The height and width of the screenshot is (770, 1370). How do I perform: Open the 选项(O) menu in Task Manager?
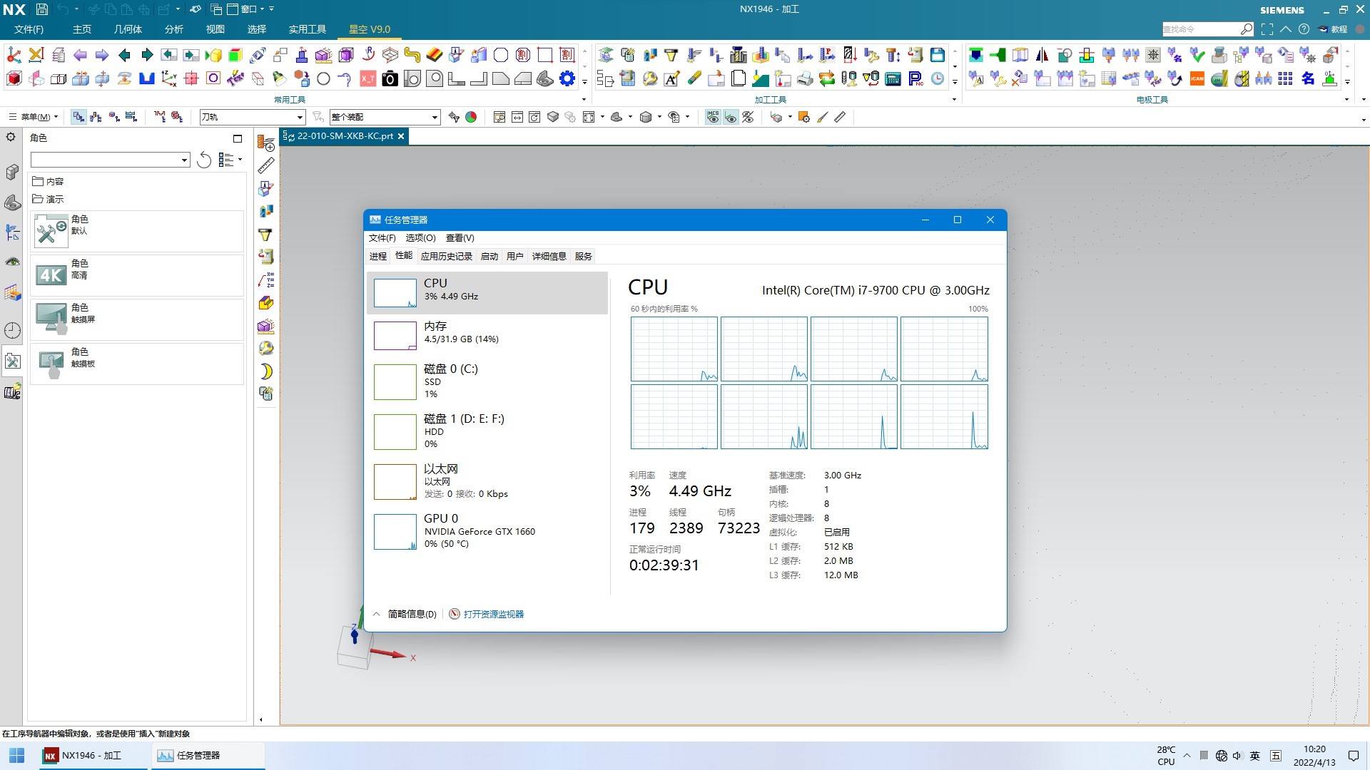point(420,238)
